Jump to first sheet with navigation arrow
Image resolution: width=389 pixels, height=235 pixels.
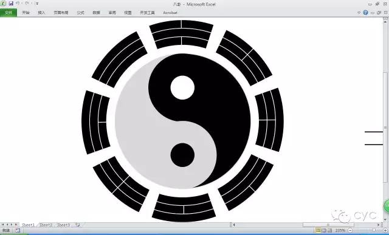click(x=2, y=225)
